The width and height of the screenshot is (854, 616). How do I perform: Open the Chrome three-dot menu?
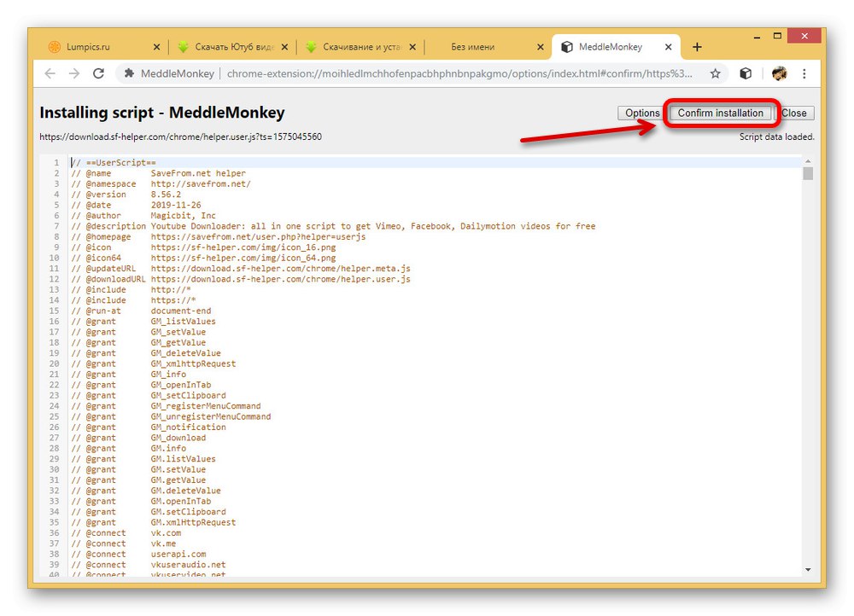(x=804, y=73)
